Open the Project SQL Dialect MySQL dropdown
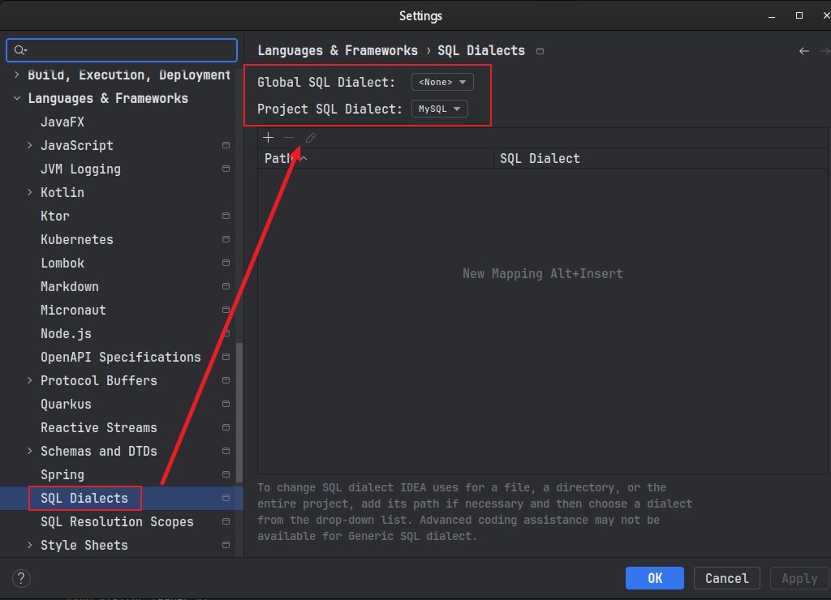831x600 pixels. (x=439, y=109)
